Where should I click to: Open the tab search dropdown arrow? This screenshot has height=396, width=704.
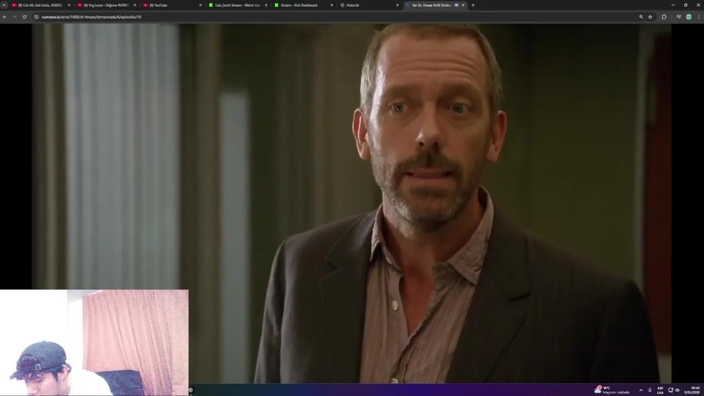pyautogui.click(x=4, y=5)
